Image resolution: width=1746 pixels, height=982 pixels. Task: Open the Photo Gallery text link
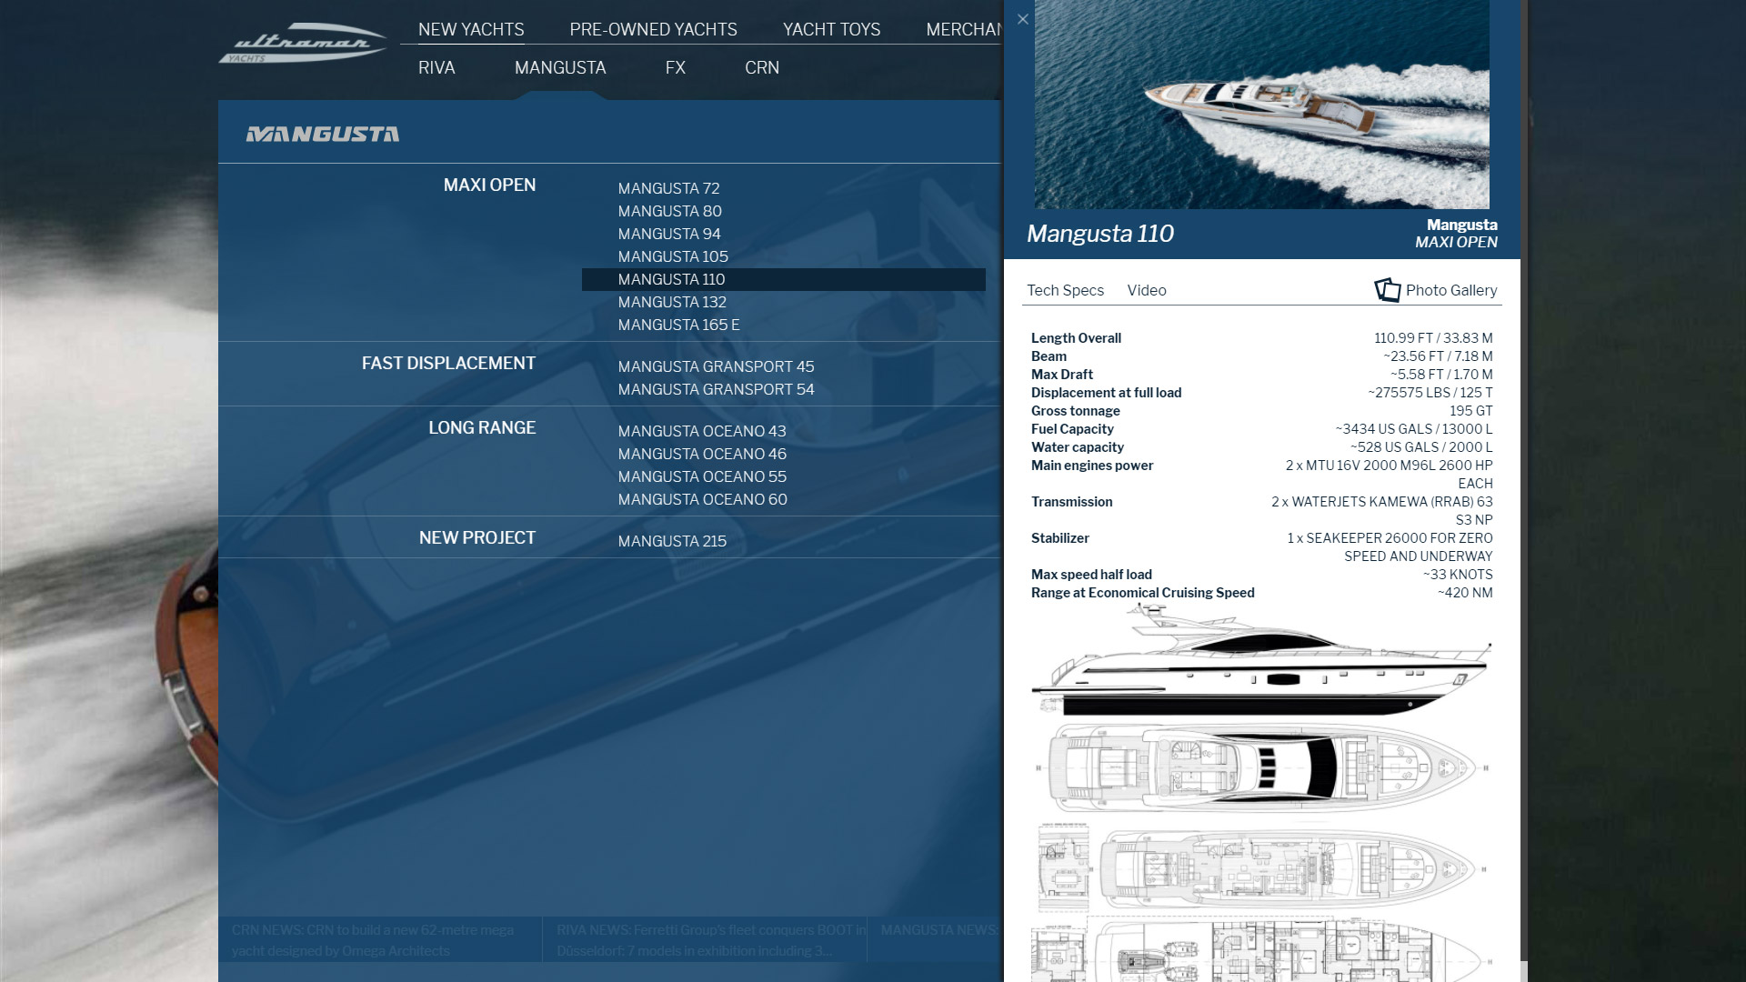coord(1451,290)
